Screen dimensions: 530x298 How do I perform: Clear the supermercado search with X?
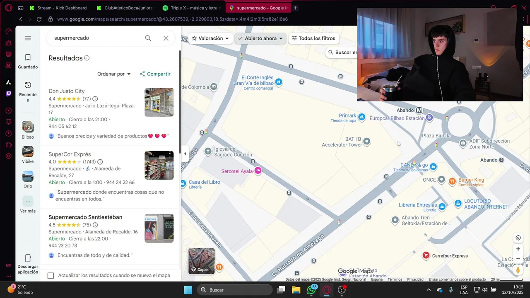(166, 38)
